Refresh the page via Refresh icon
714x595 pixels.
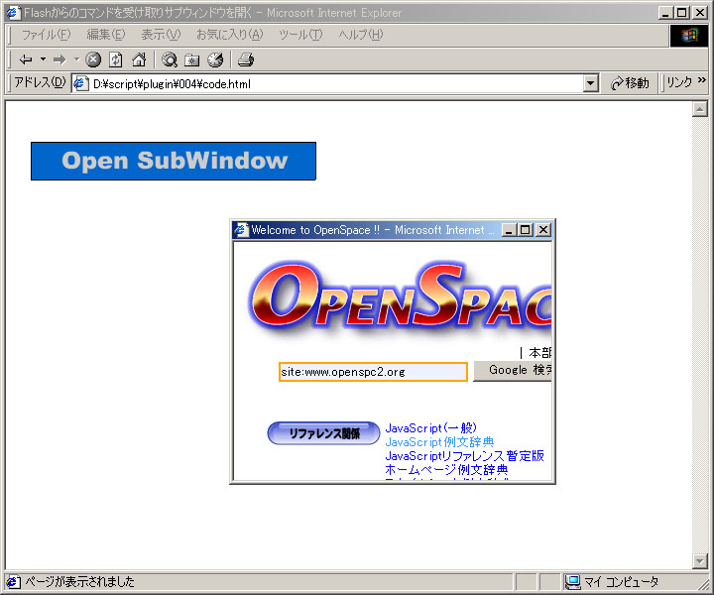116,59
